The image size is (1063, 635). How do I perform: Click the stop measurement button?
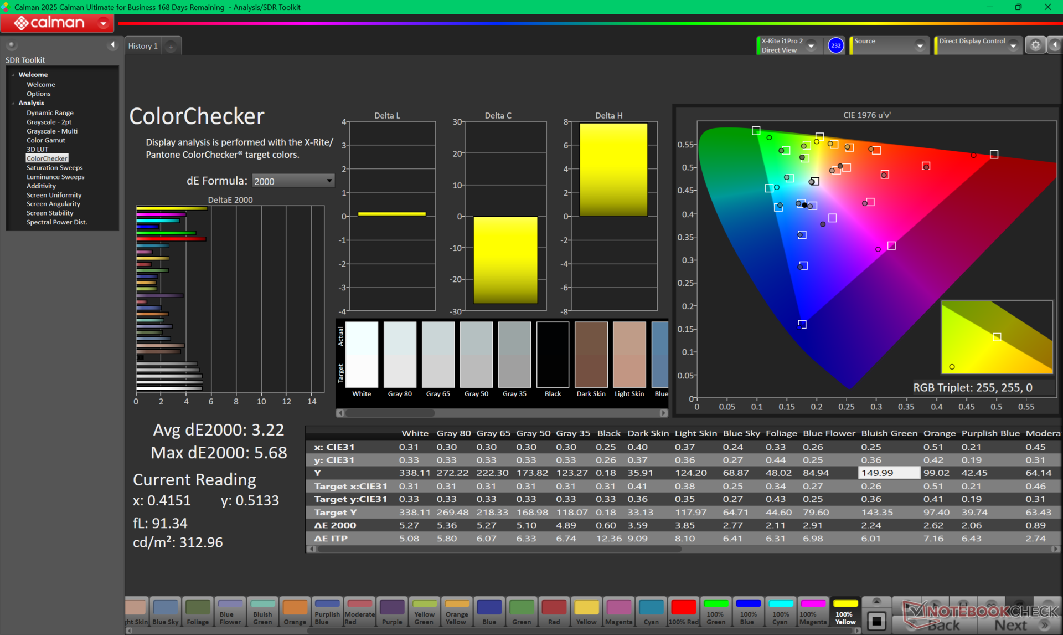[876, 621]
